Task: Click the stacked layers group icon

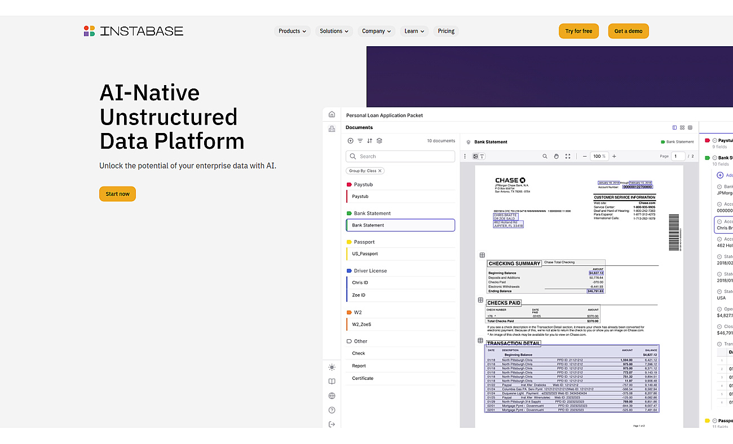Action: 379,141
